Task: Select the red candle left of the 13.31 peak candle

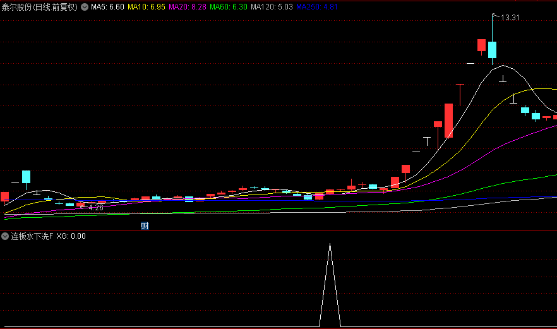Action: click(481, 45)
